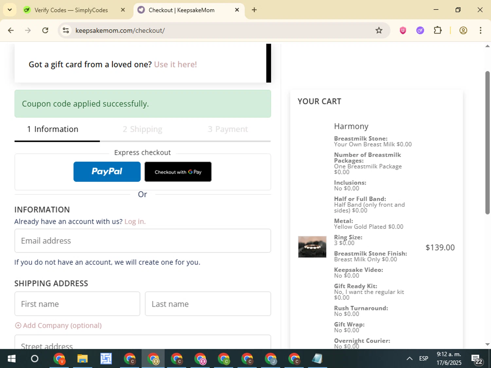Click 'Yellow Gold Plated $0.00' cart line
The image size is (491, 368).
point(369,227)
